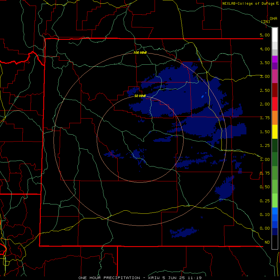Click the 100 NMI range ring label

point(140,53)
